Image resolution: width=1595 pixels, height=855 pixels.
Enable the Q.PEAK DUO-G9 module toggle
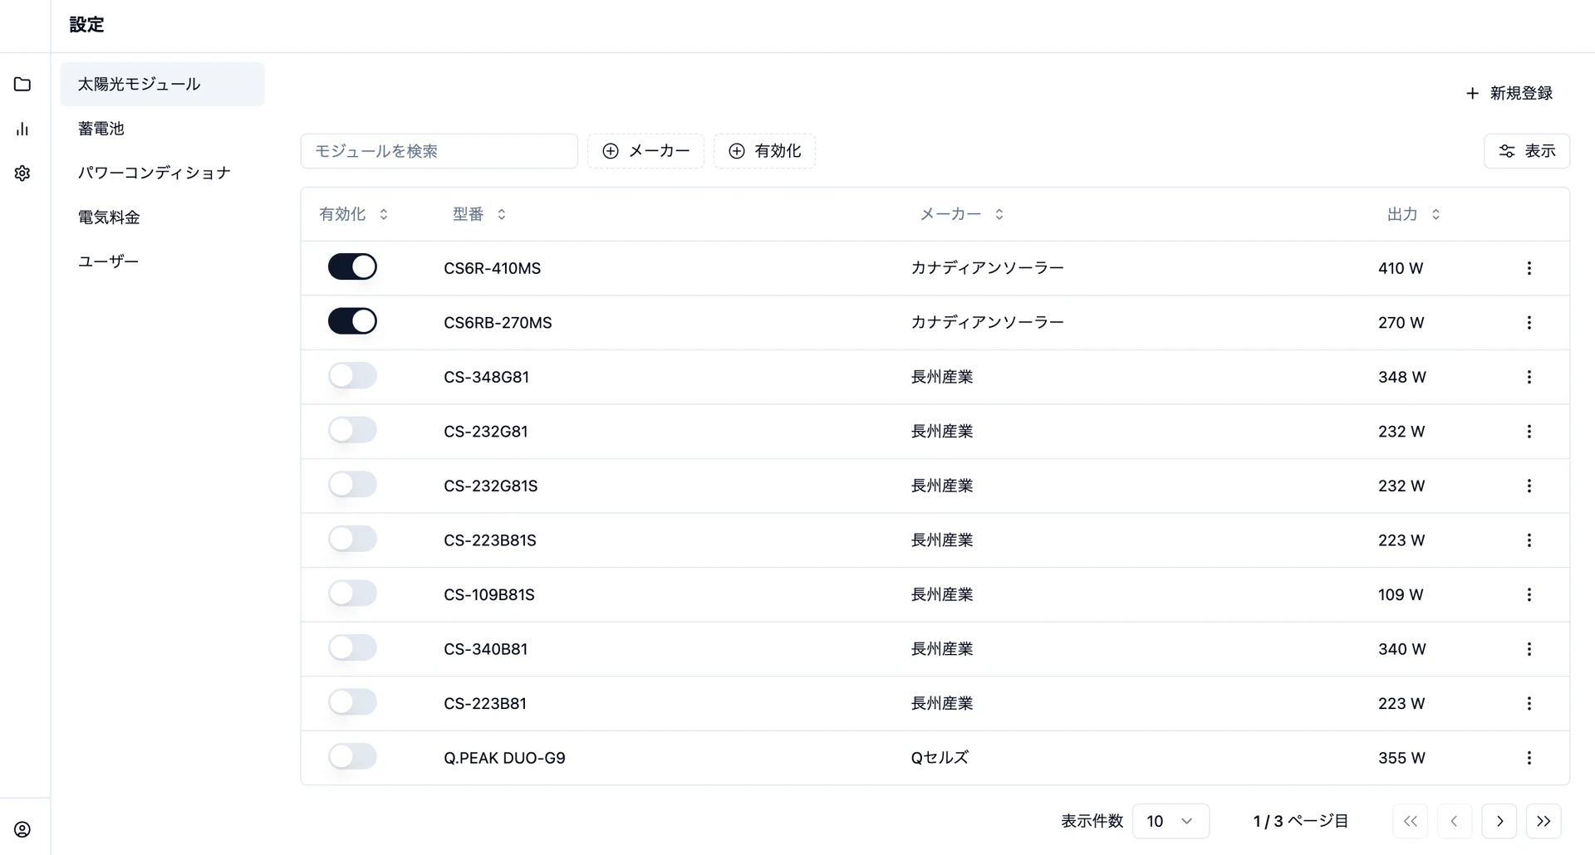pyautogui.click(x=352, y=756)
